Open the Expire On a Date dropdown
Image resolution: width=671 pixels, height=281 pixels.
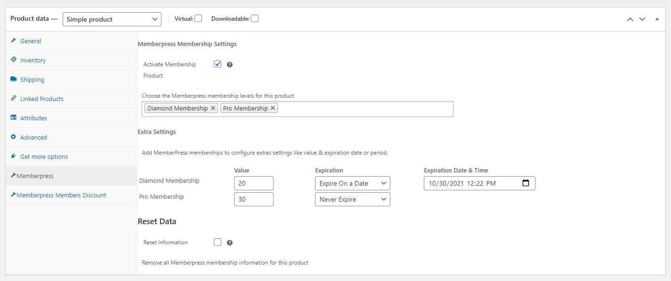point(353,183)
